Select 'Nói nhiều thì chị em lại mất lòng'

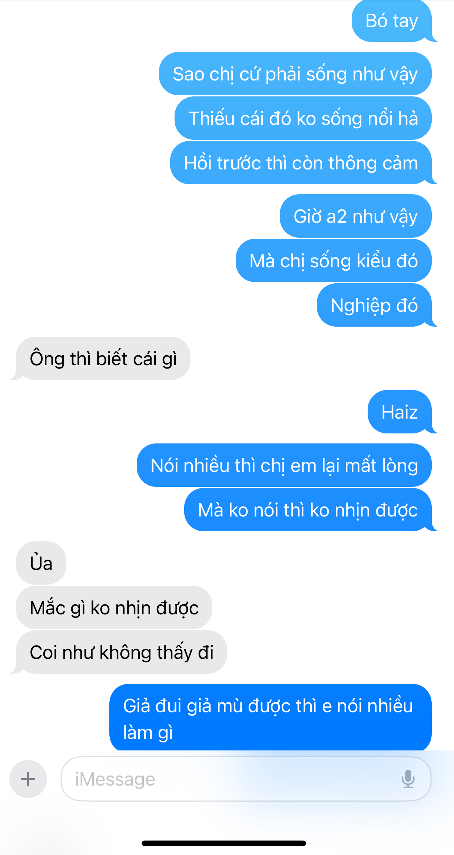[x=284, y=465]
